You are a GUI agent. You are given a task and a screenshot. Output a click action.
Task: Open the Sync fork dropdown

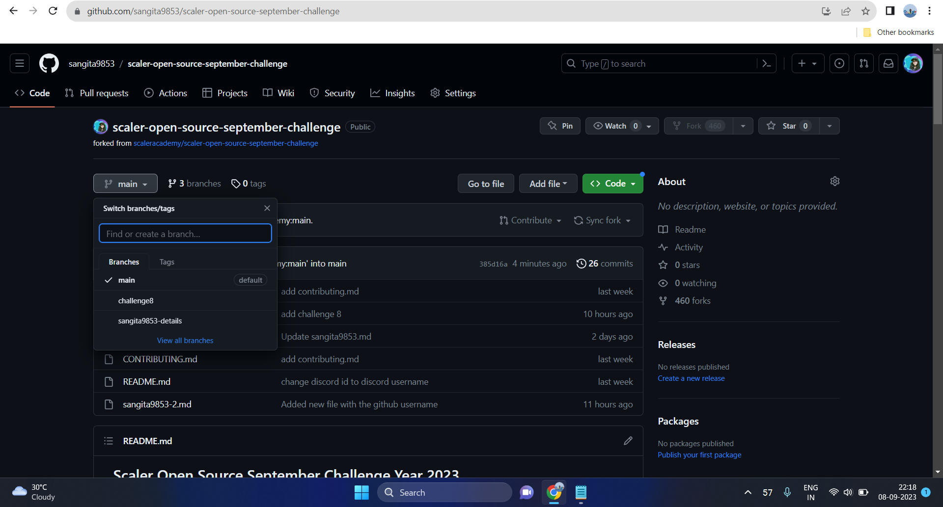(602, 220)
